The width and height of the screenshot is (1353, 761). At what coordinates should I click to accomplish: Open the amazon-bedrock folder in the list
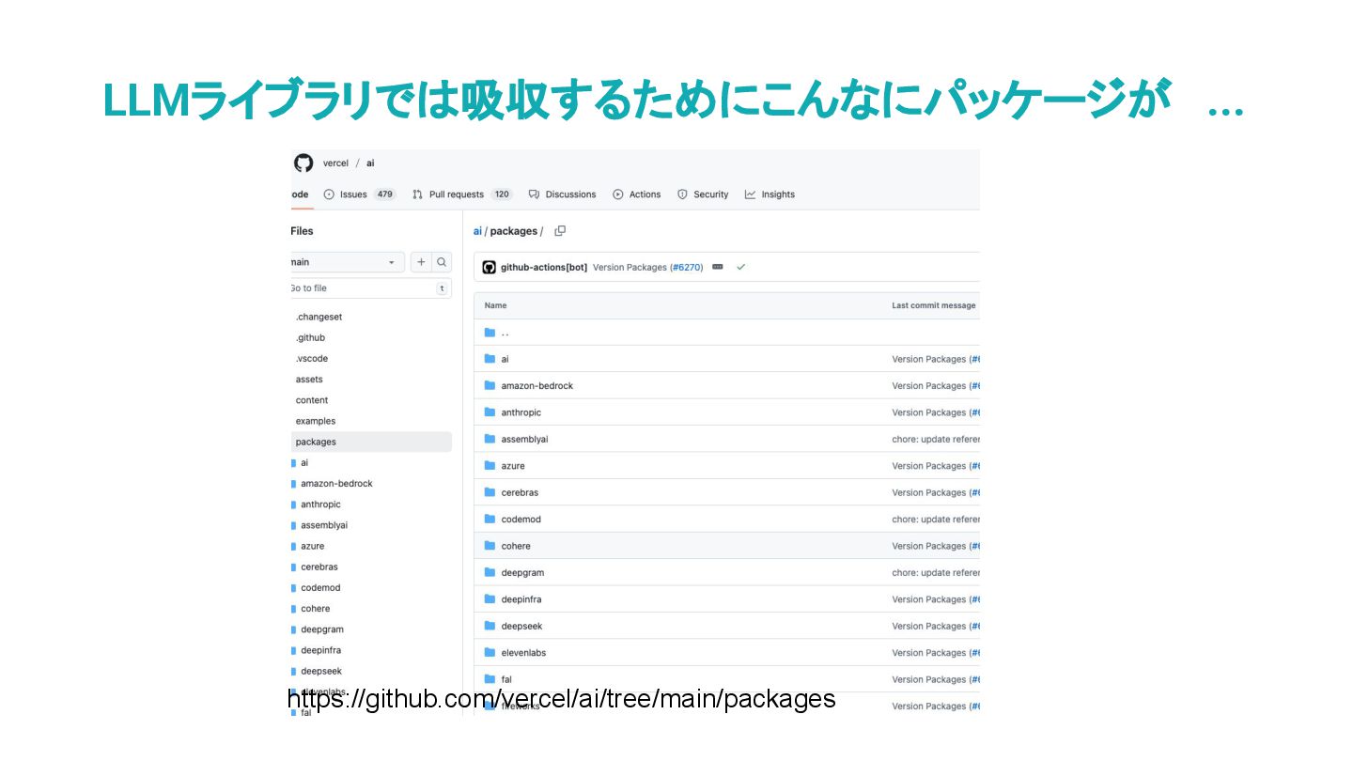click(537, 386)
